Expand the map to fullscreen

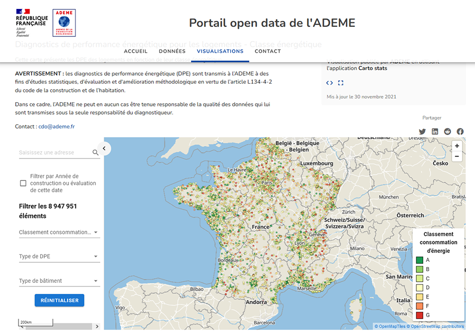(x=340, y=83)
